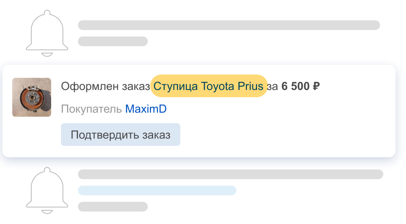The width and height of the screenshot is (406, 224).
Task: Click the 6 500 price amount
Action: coord(295,86)
